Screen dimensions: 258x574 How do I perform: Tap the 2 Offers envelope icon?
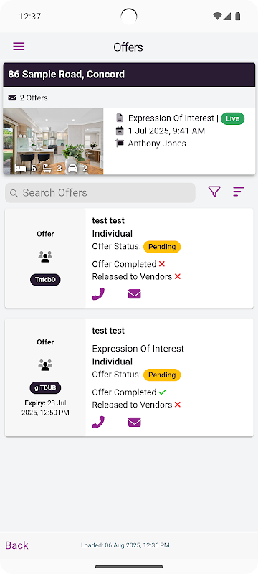click(12, 98)
